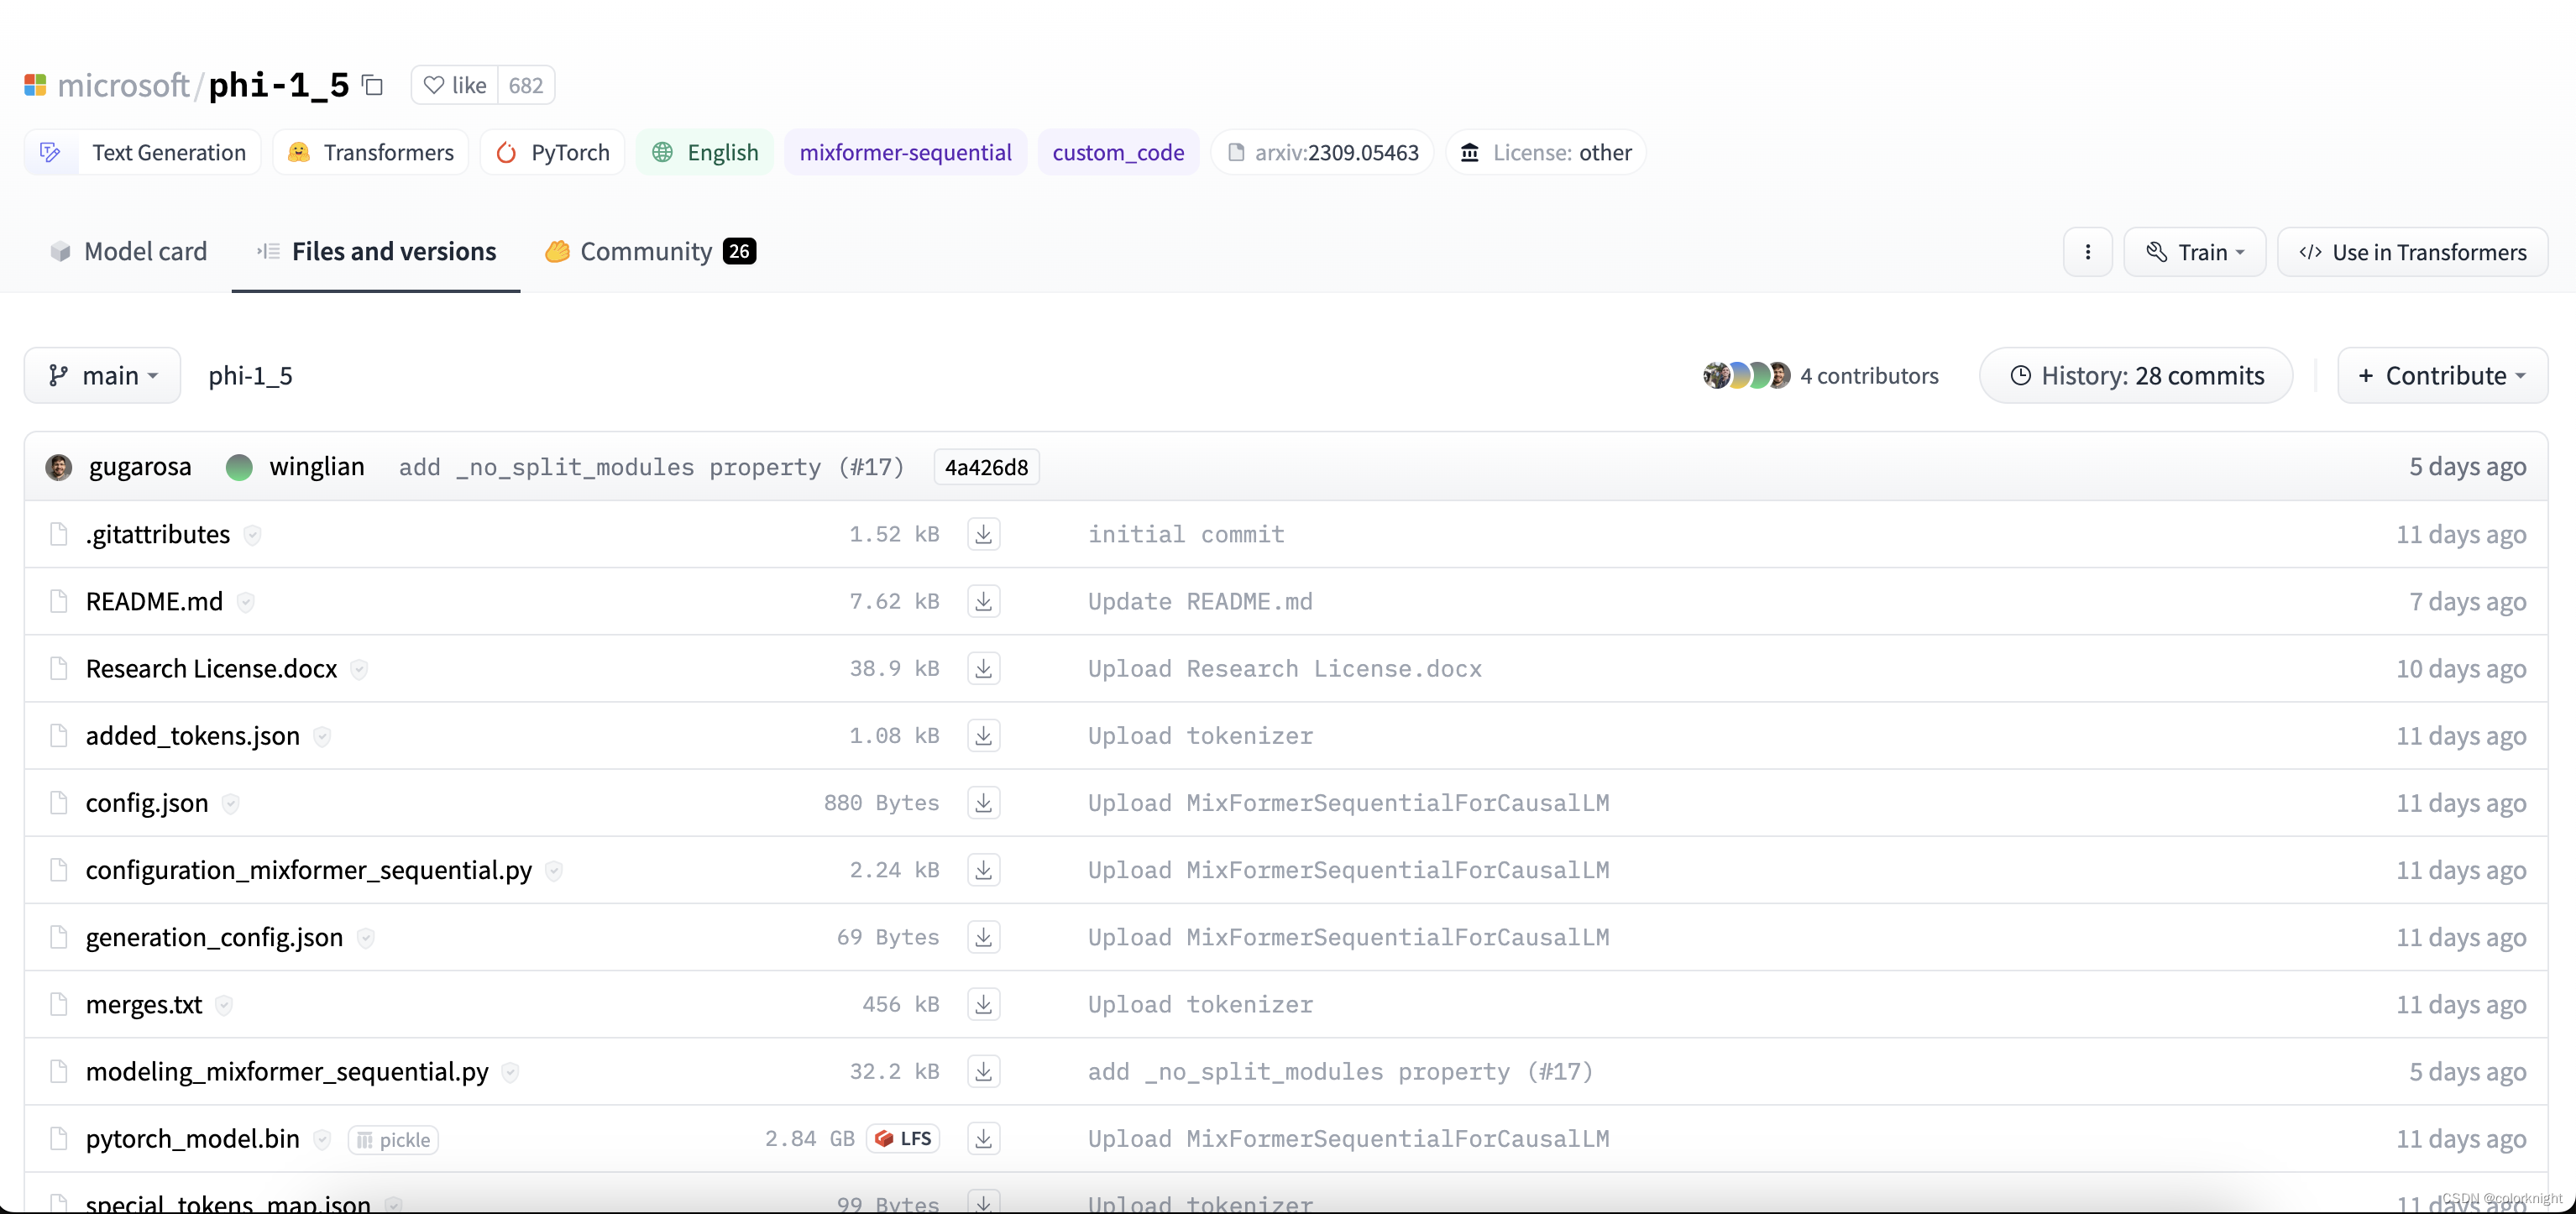Copy model name with the copy icon
The height and width of the screenshot is (1214, 2576).
click(x=373, y=86)
